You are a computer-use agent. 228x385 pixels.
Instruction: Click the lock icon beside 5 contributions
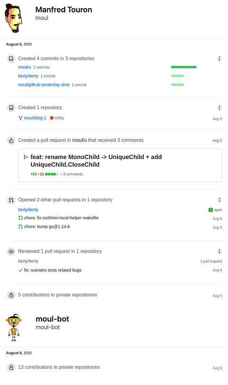click(x=11, y=295)
